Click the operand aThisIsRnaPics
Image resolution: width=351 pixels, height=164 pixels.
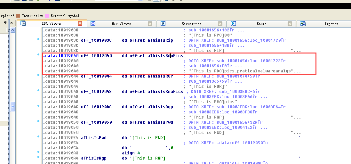click(x=165, y=92)
